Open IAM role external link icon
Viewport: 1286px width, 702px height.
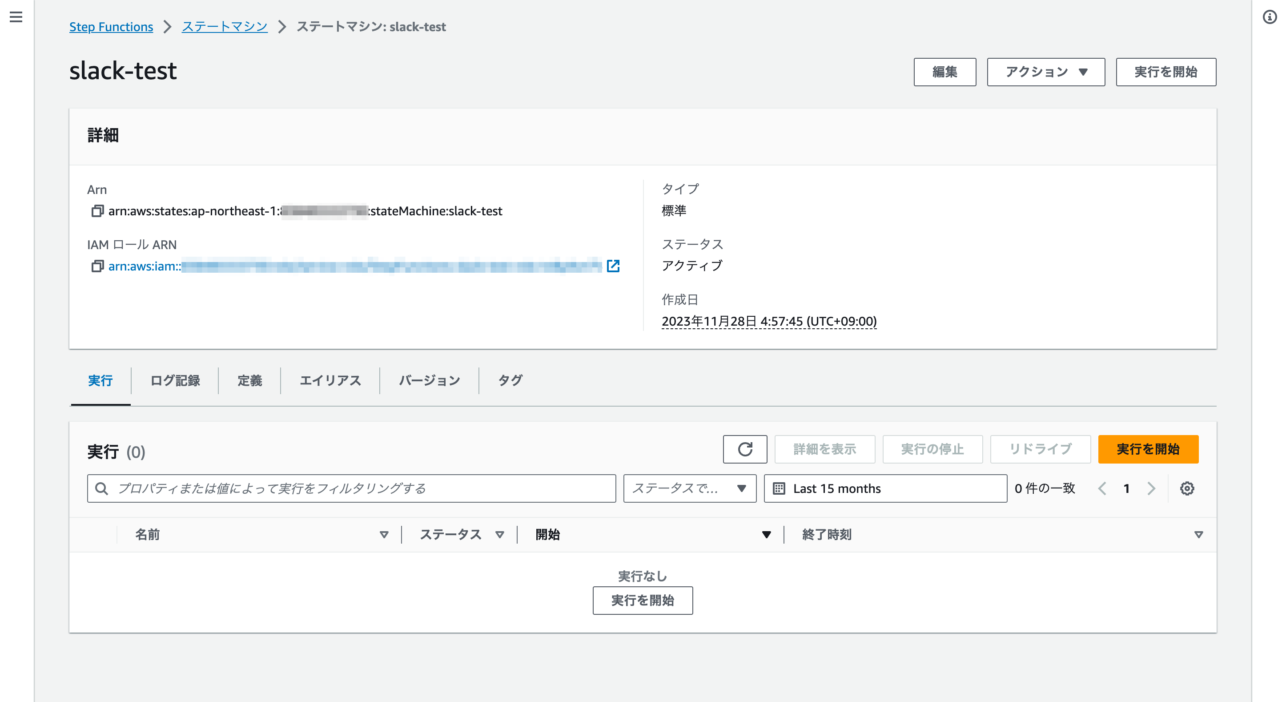[613, 266]
